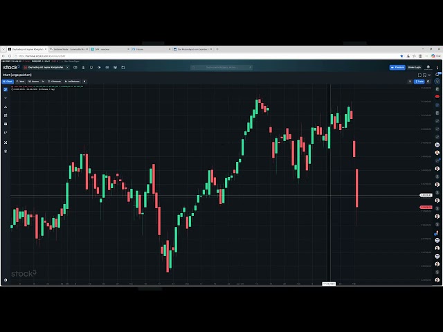The height and width of the screenshot is (332, 443).
Task: Click the blue Trade button
Action: point(419,82)
